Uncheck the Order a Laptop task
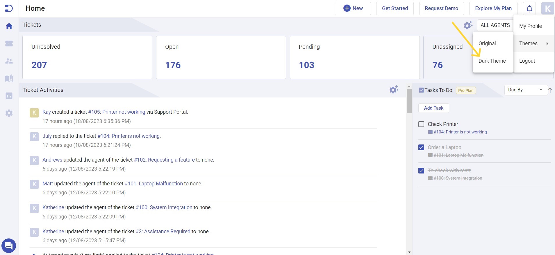The width and height of the screenshot is (555, 255). pos(421,147)
